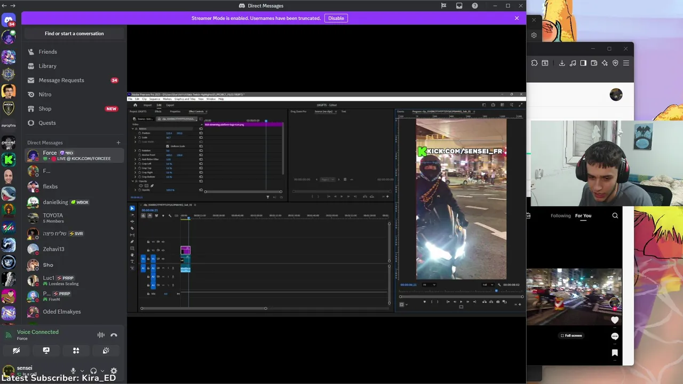Select the Ripple Edit tool
The width and height of the screenshot is (683, 384).
pos(132,221)
